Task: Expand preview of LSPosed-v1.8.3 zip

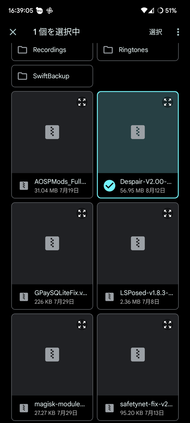Action: pyautogui.click(x=167, y=213)
